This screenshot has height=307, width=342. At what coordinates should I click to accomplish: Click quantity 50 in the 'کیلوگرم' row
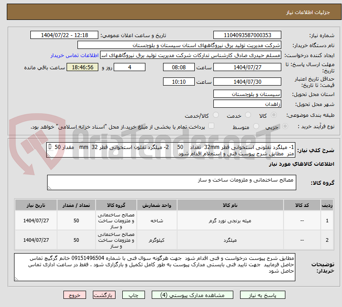point(76,240)
